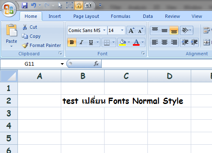Open the font size 14 dropdown
Viewport: 212px width, 153px height.
[x=122, y=30]
